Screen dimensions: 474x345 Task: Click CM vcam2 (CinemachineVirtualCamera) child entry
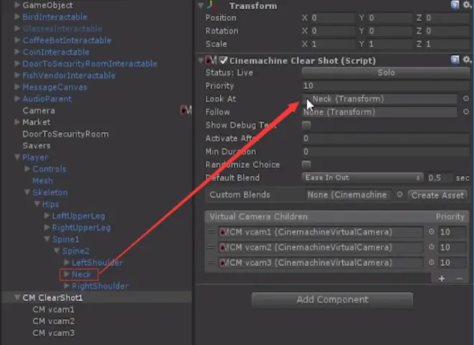pos(321,247)
